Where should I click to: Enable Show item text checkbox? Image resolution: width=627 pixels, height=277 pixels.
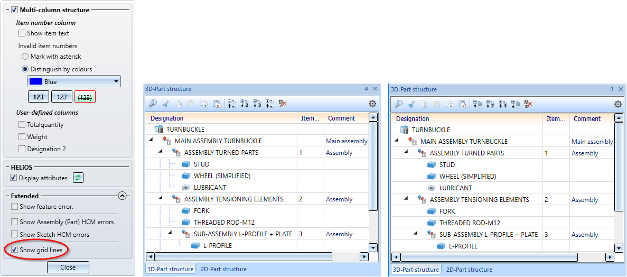coord(22,33)
